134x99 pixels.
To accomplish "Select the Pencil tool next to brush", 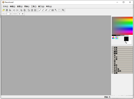I will (43, 10).
